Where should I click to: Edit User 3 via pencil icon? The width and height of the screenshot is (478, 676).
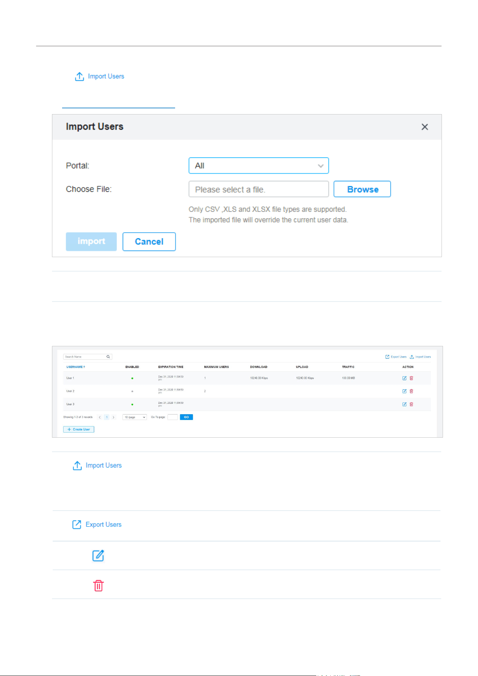click(x=404, y=404)
